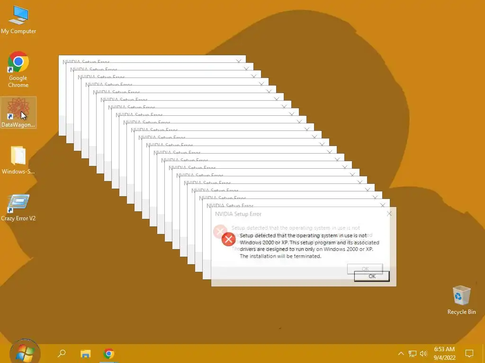This screenshot has width=485, height=363.
Task: Click the front dialog's NVIDIA Setup Error title
Action: tap(238, 214)
